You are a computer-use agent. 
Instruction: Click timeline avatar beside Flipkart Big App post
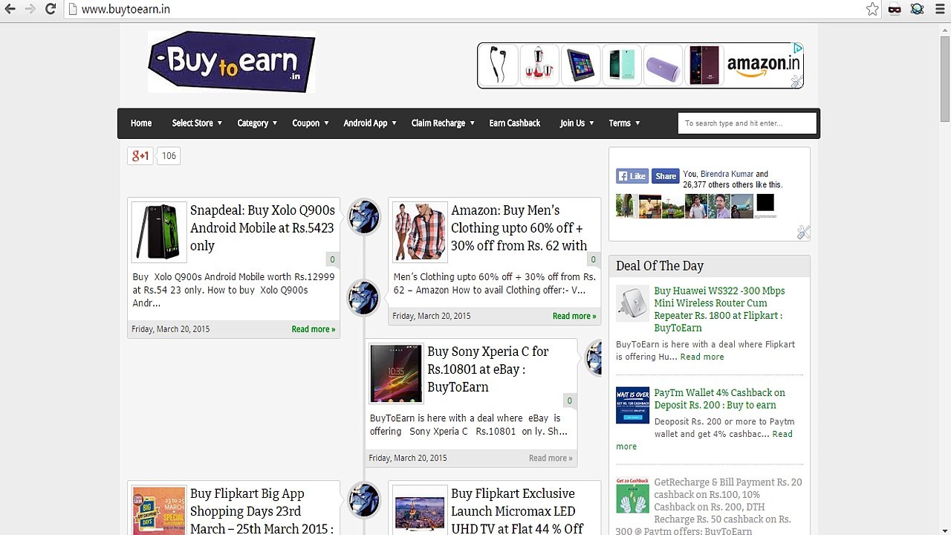pos(364,499)
